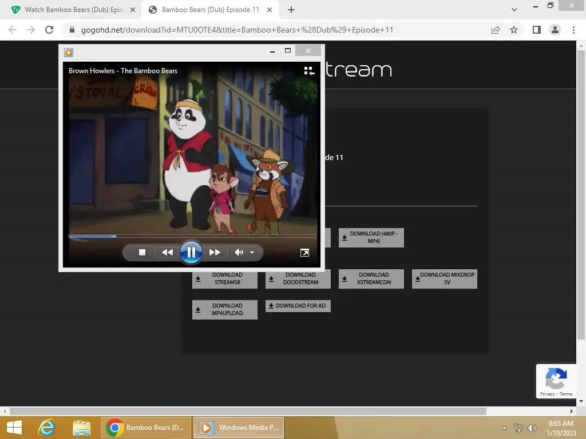Open the Windows Start button
Image resolution: width=586 pixels, height=439 pixels.
tap(14, 428)
